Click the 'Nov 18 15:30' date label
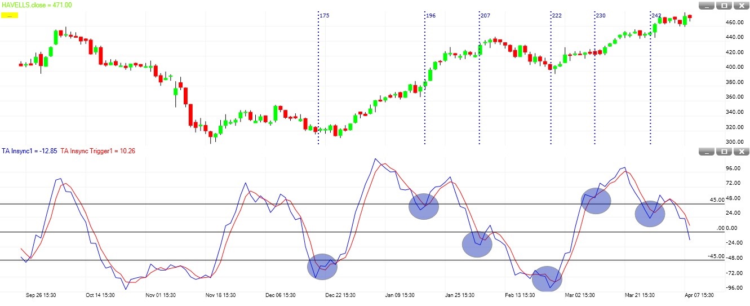The image size is (750, 306). tap(220, 295)
